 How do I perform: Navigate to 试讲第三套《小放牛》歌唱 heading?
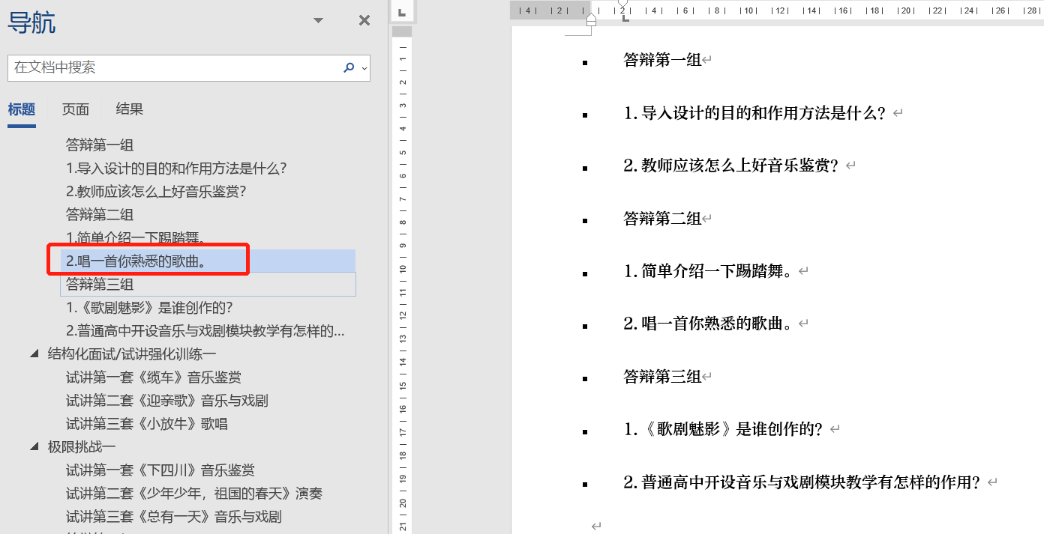coord(147,424)
